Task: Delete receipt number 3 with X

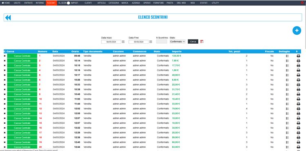Action: 4,65
